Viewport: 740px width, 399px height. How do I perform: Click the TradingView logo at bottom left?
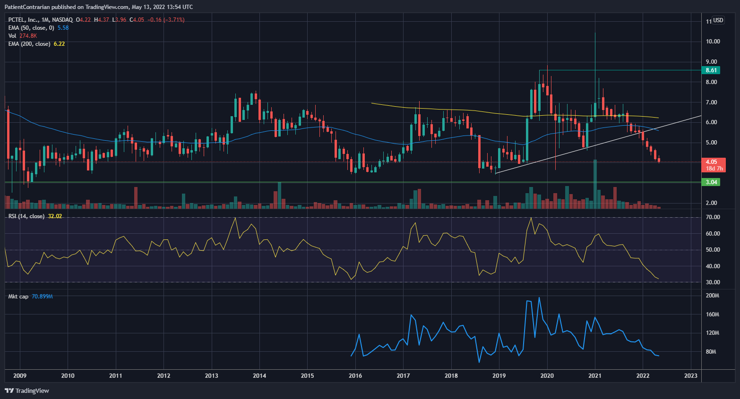tap(27, 391)
